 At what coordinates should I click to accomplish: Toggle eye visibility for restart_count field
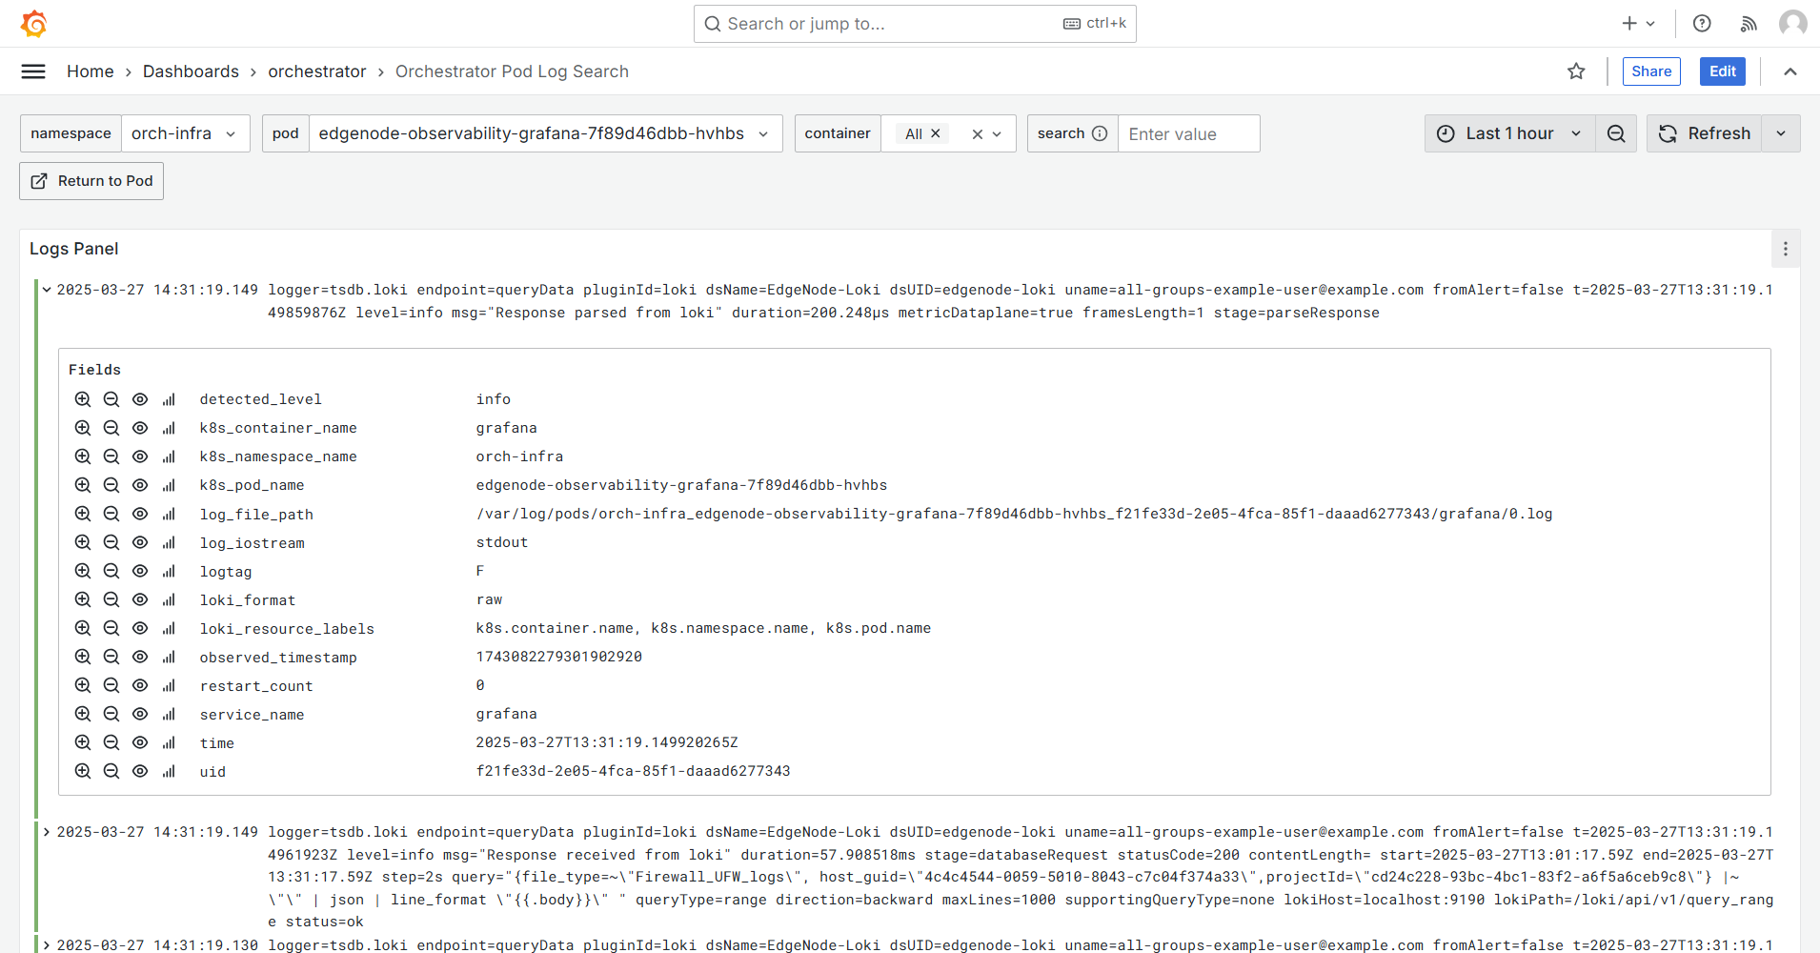[140, 685]
